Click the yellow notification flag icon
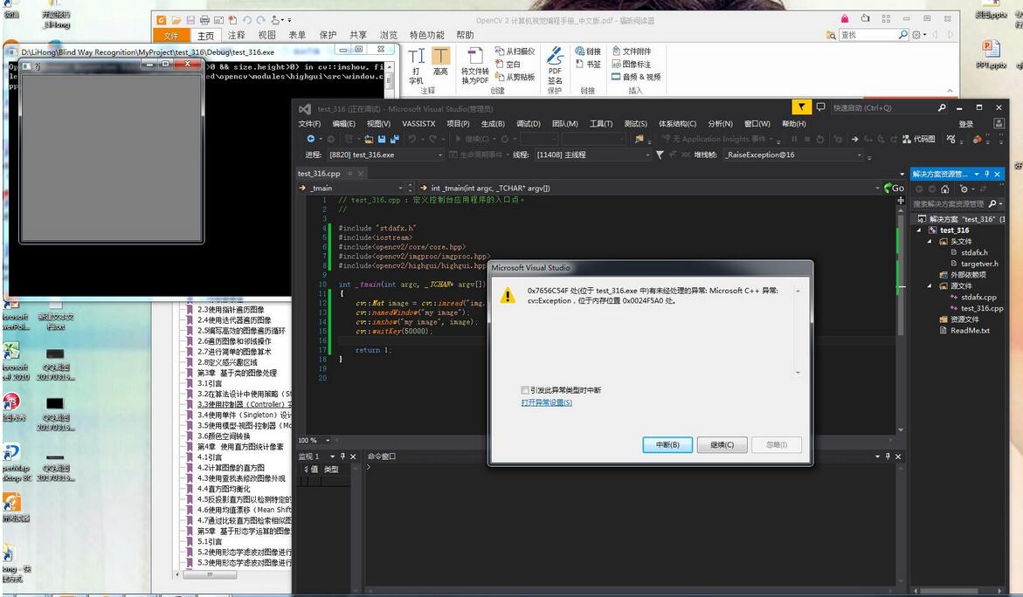 (x=801, y=106)
